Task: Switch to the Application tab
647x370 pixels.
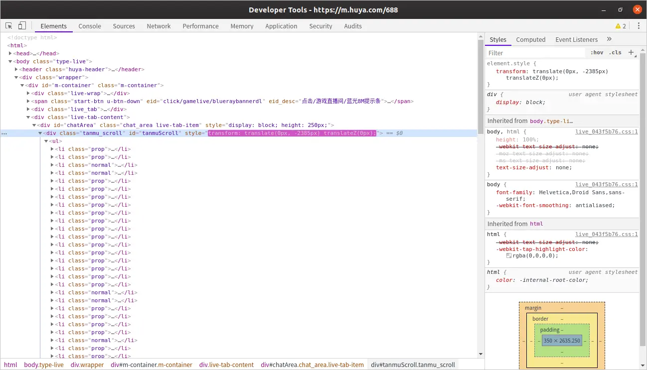Action: click(x=281, y=26)
